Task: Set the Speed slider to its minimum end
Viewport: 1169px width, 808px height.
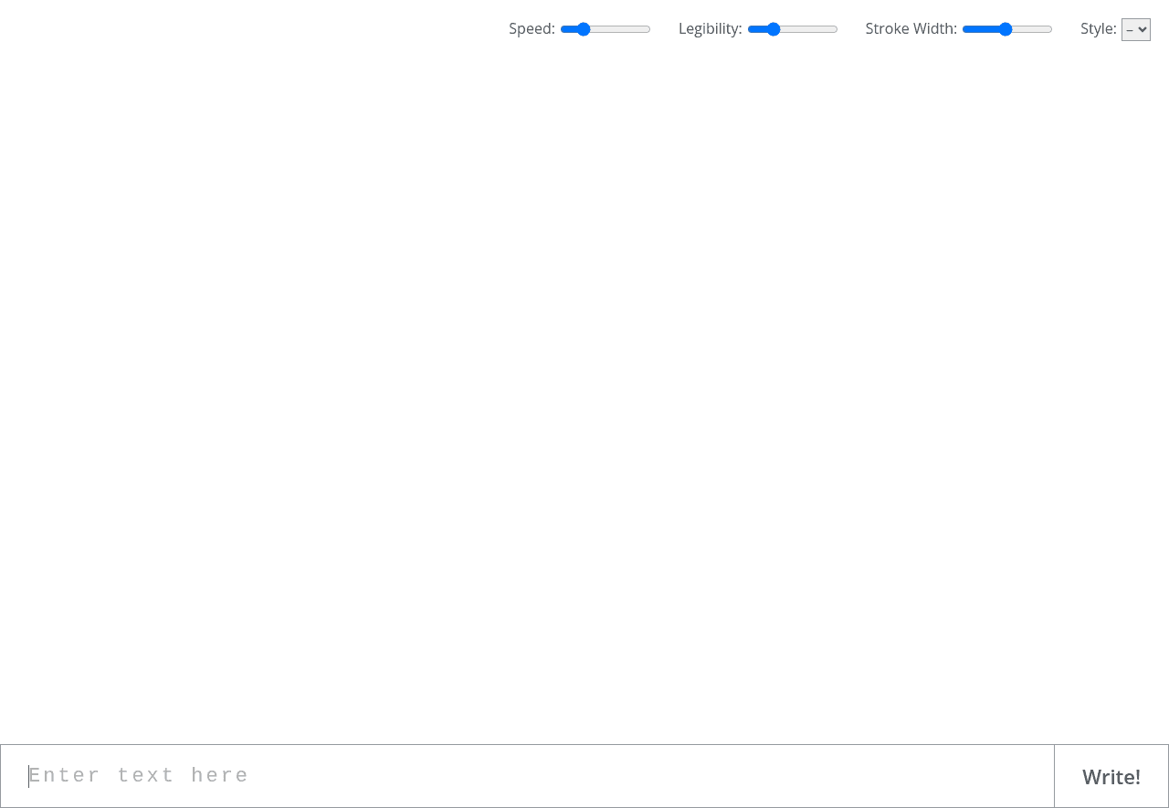Action: coord(562,29)
